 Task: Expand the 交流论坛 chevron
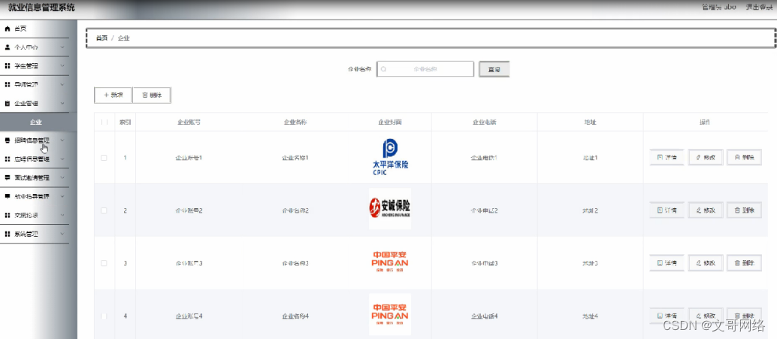click(62, 215)
